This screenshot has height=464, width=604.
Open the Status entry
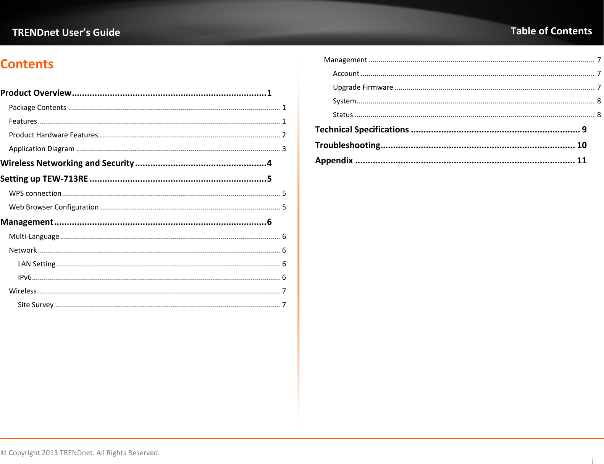click(467, 114)
